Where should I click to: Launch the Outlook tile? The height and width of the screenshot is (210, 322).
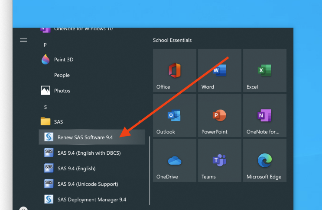pos(174,115)
